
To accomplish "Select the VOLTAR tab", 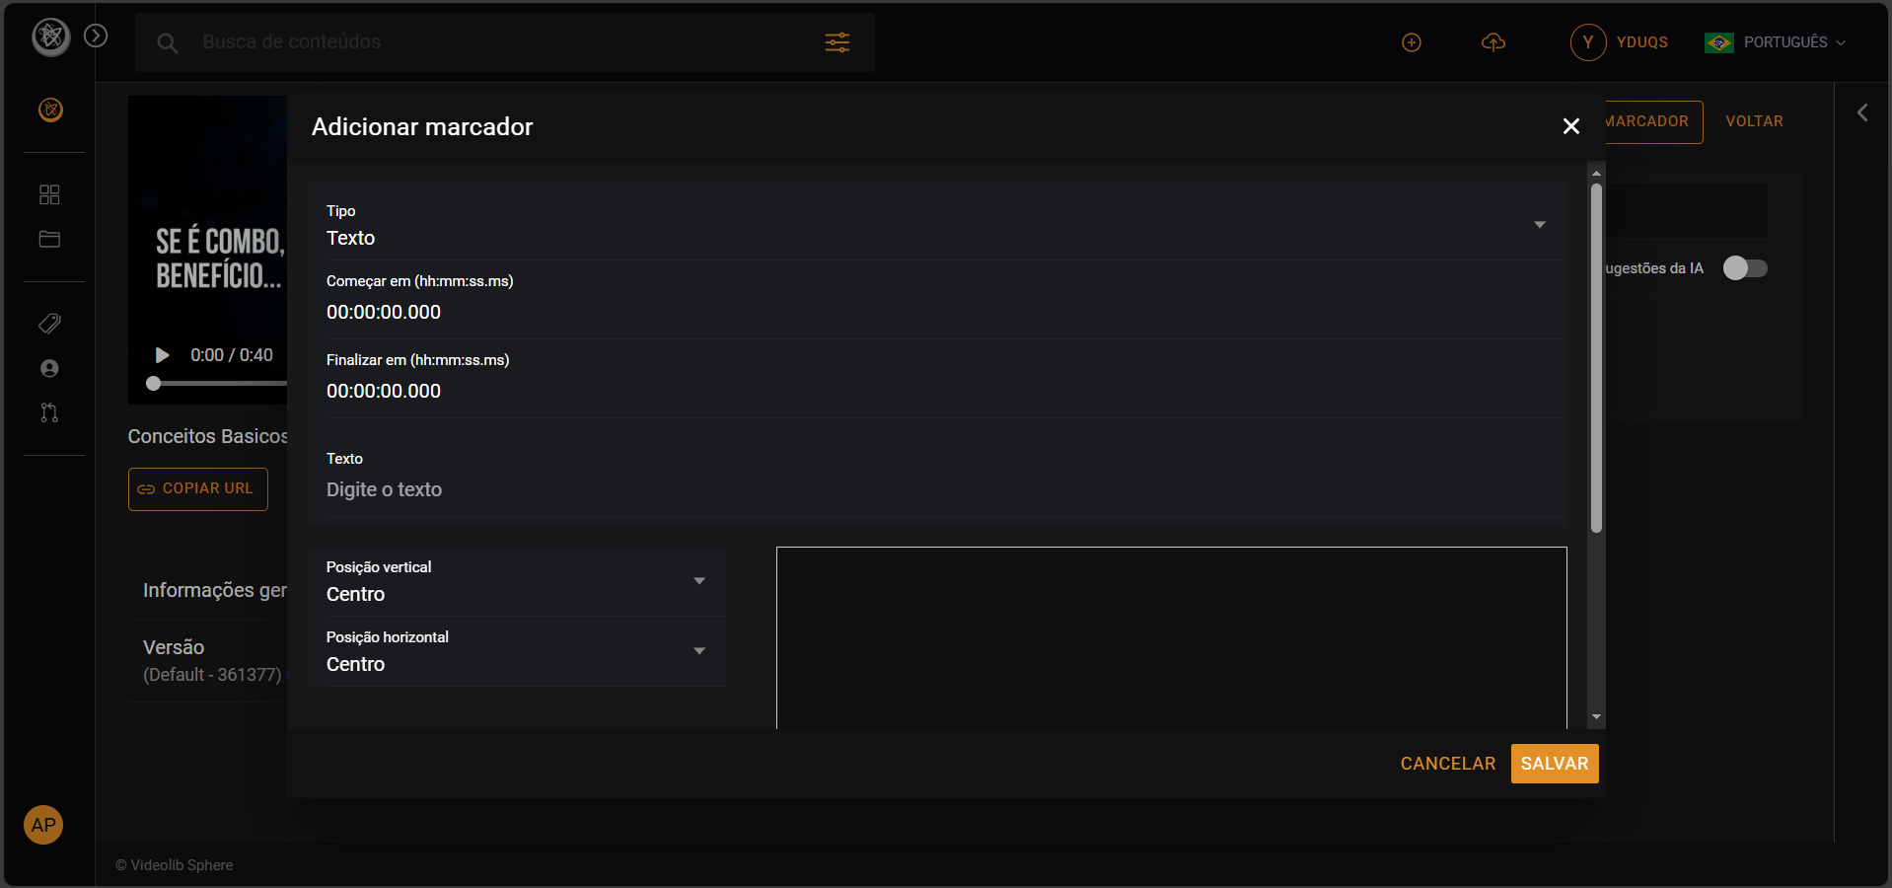I will click(x=1754, y=121).
